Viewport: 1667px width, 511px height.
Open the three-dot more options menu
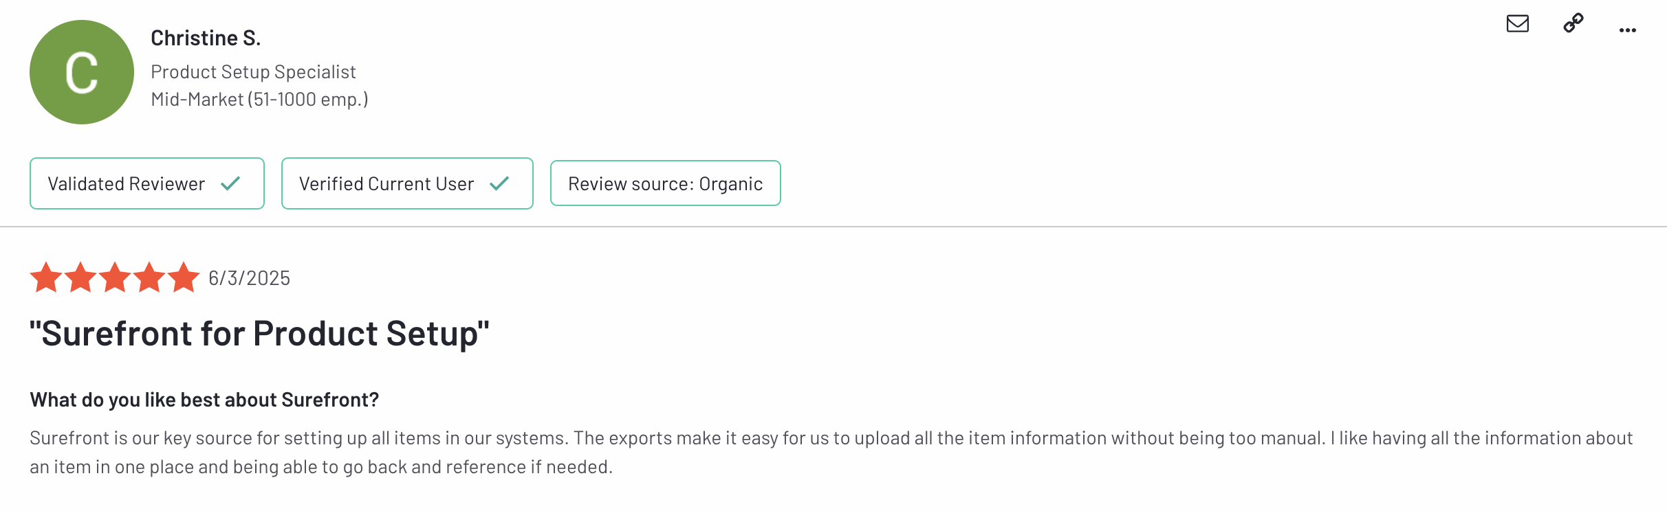tap(1627, 30)
